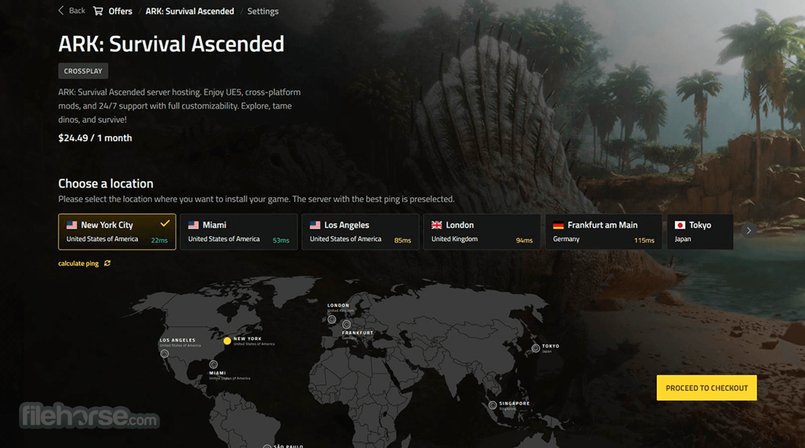Open ARK: Survival Ascended breadcrumb
805x448 pixels.
(189, 11)
